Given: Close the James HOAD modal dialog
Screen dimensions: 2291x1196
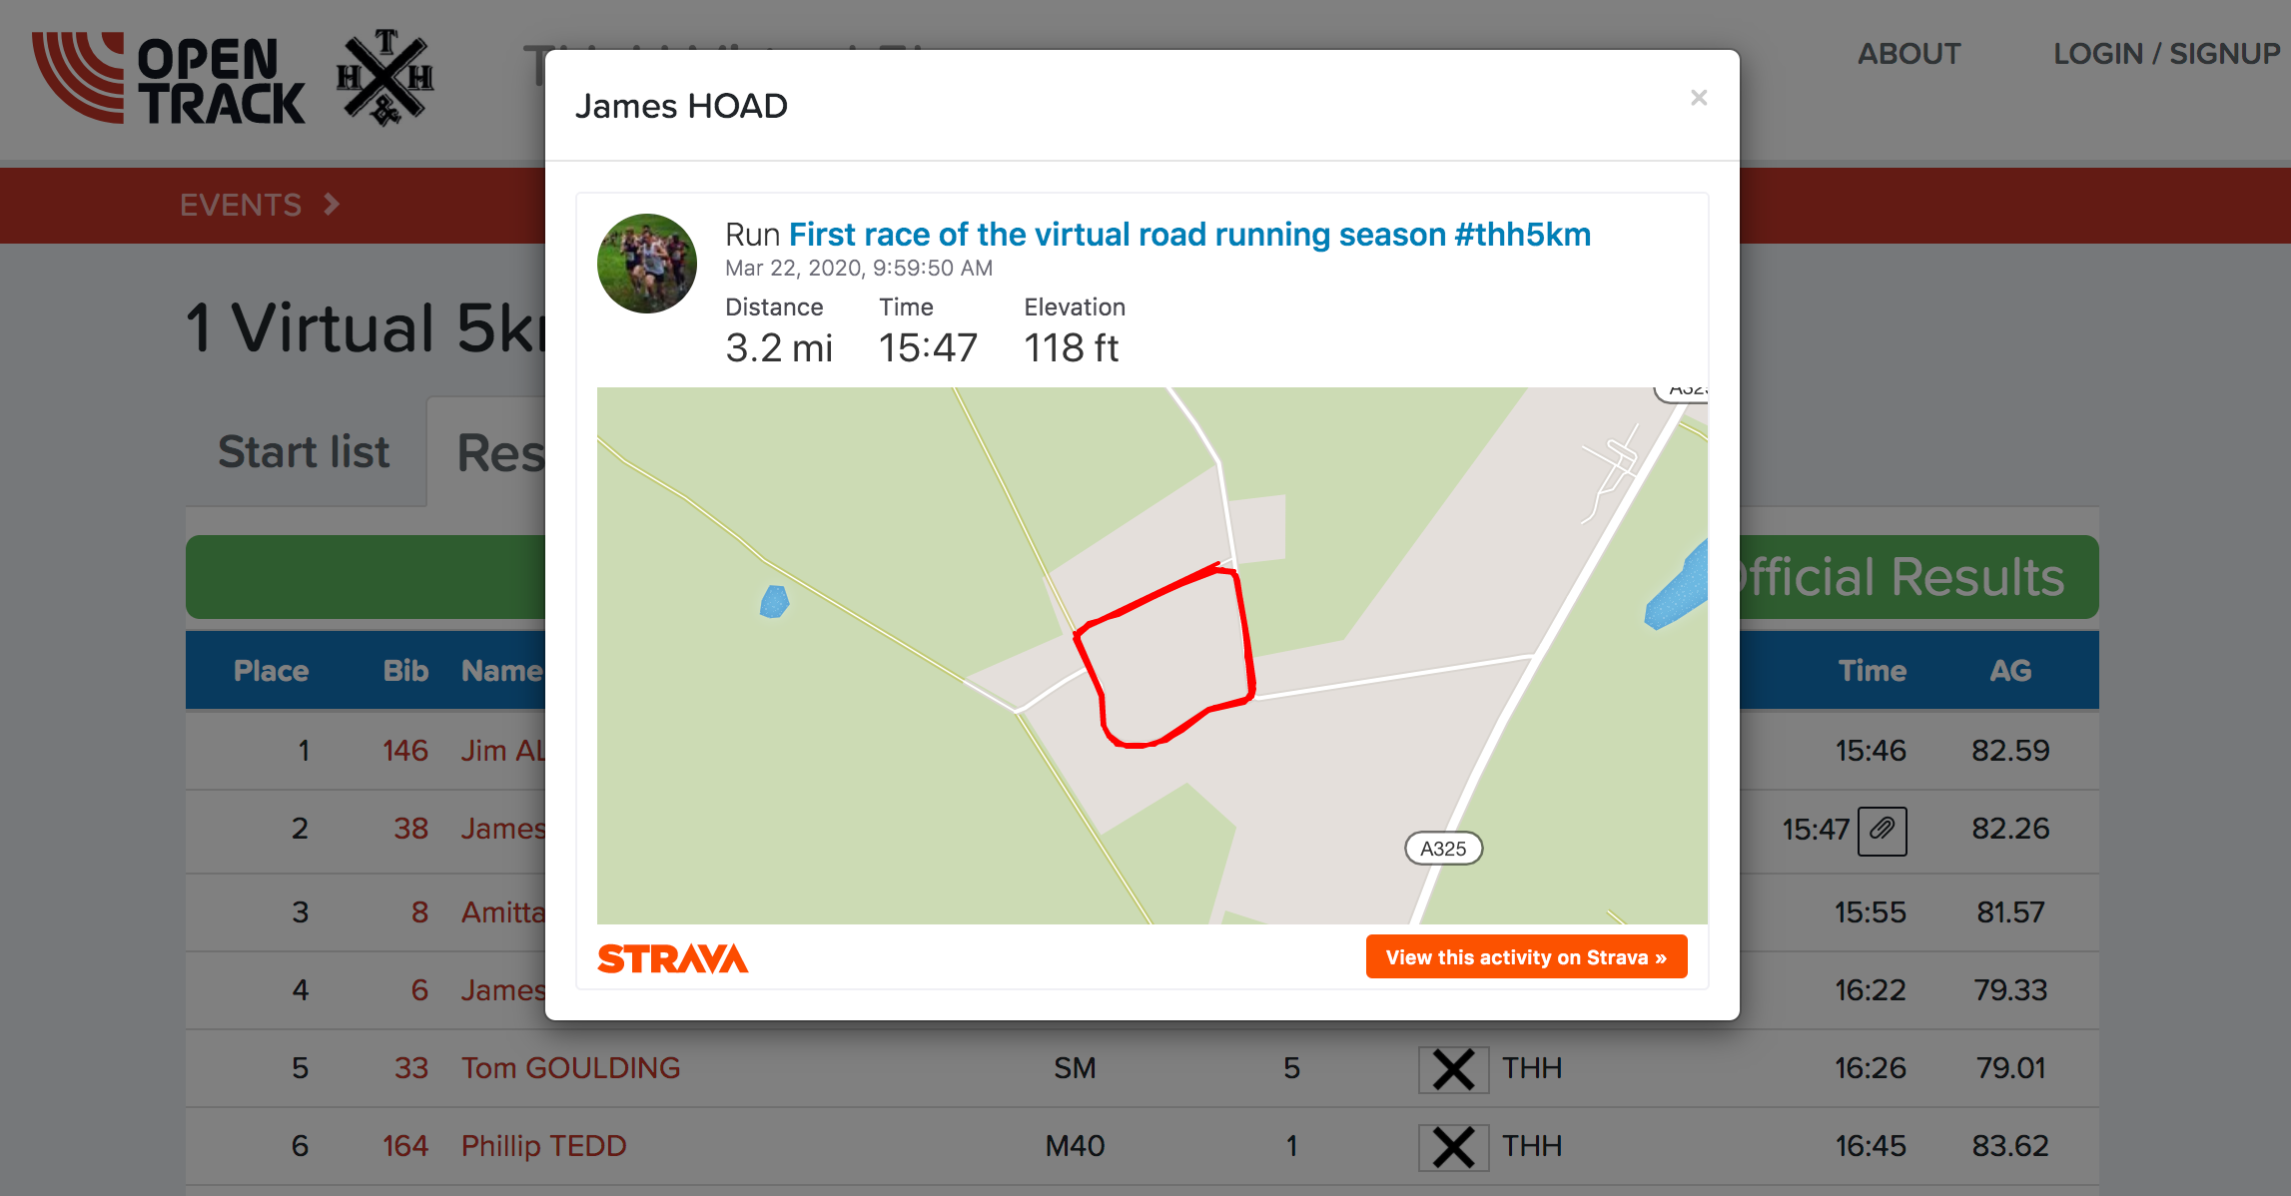Looking at the screenshot, I should click(x=1699, y=97).
